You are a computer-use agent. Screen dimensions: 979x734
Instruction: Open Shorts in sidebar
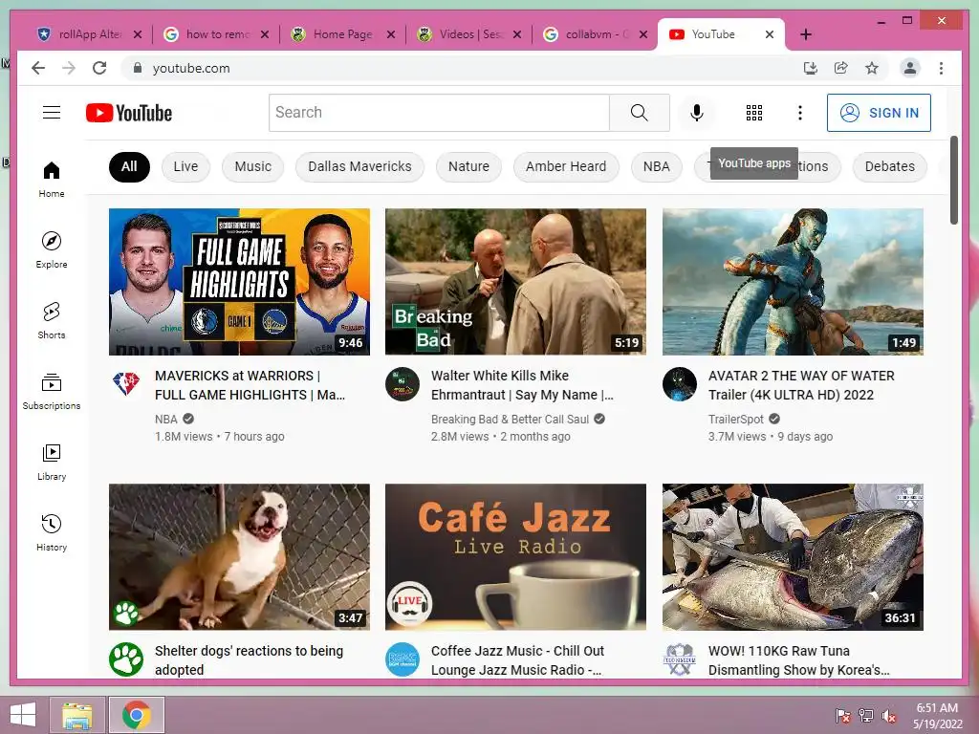pos(52,321)
